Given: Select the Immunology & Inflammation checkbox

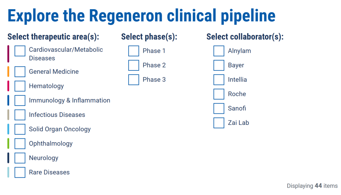Looking at the screenshot, I should (x=20, y=101).
